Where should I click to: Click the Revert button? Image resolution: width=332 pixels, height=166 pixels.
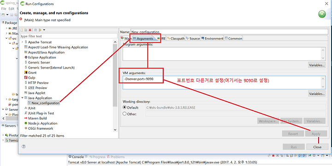293,134
